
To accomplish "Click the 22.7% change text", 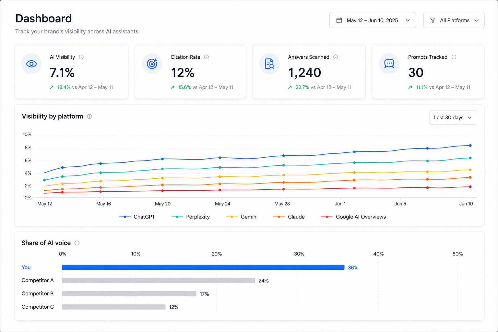I will point(302,87).
